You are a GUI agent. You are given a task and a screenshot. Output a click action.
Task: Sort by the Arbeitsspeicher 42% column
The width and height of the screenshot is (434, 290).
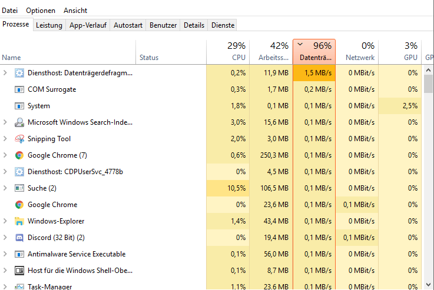click(x=271, y=52)
